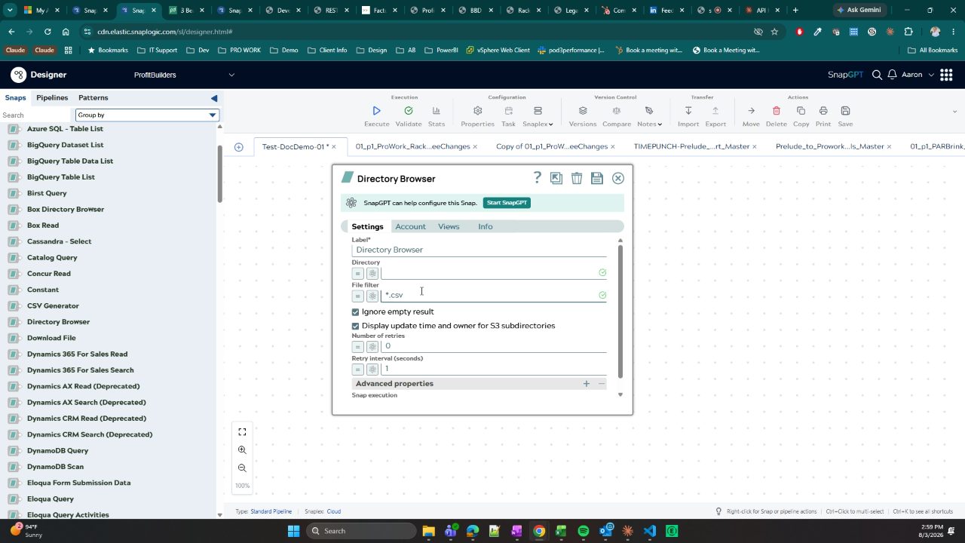The image size is (965, 543).
Task: Select CSV Generator snap in list
Action: tap(53, 306)
